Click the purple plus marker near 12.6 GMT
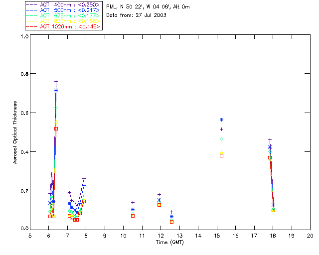Viewport: 319px width, 255px height. tap(171, 212)
